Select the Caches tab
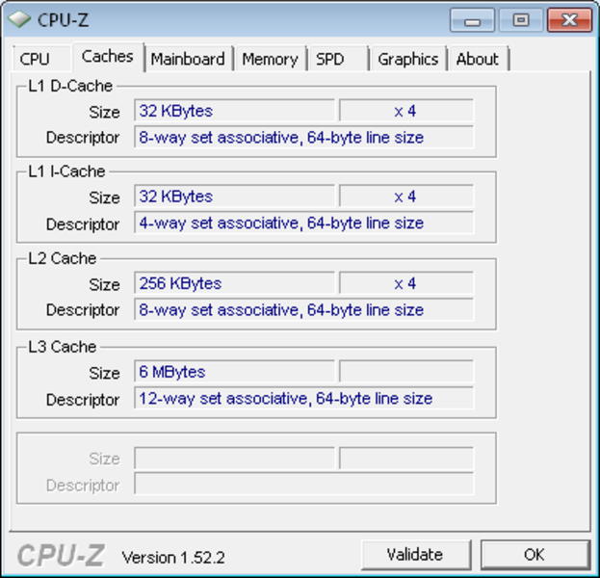The image size is (600, 578). click(x=108, y=57)
